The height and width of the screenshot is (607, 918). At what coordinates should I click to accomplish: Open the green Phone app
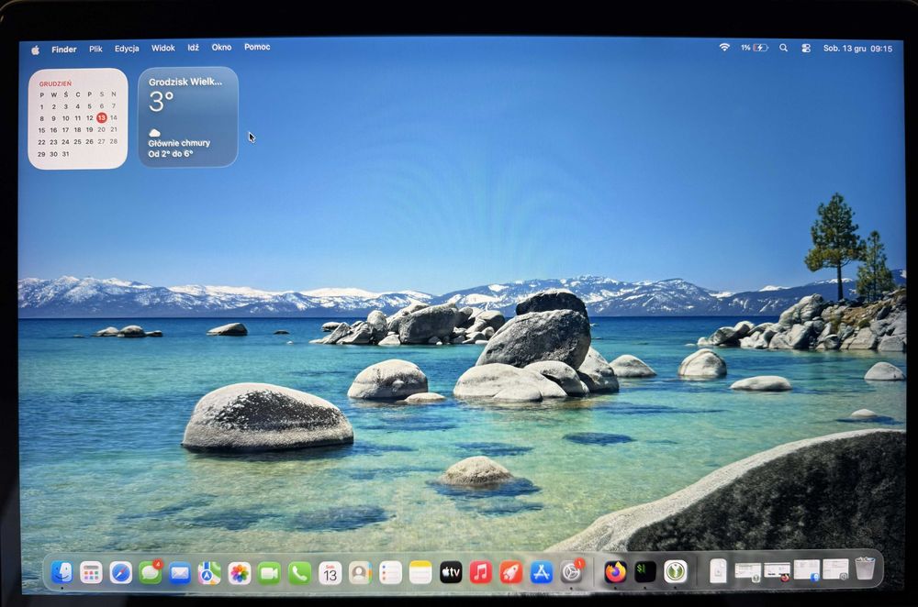300,574
